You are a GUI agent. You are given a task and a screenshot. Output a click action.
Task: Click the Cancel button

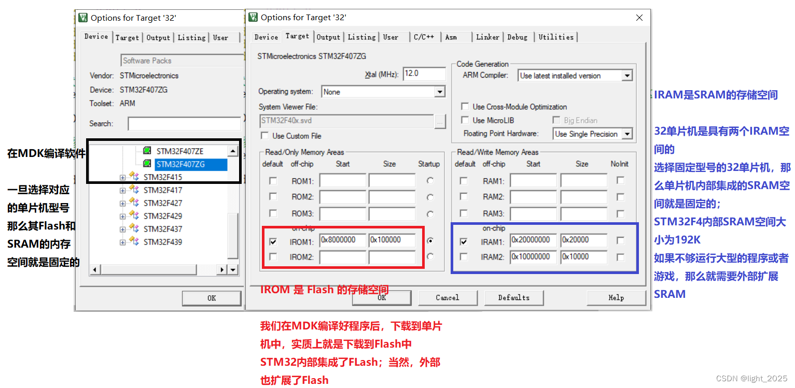(x=448, y=298)
